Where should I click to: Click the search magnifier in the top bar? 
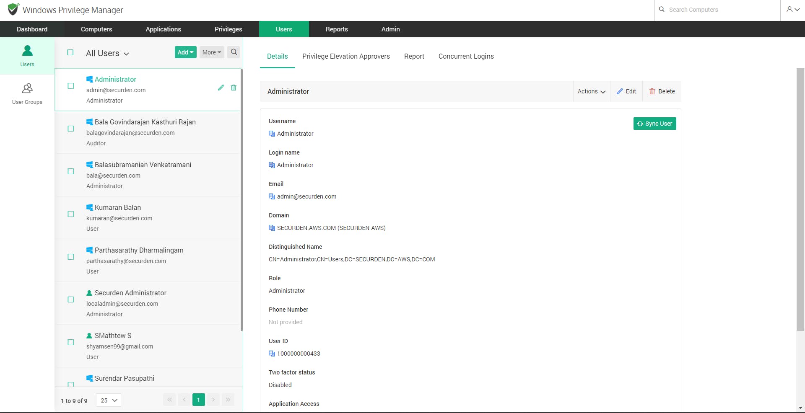662,9
